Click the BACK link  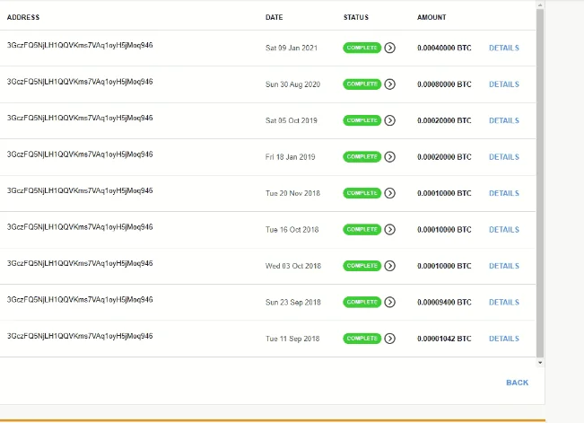517,383
